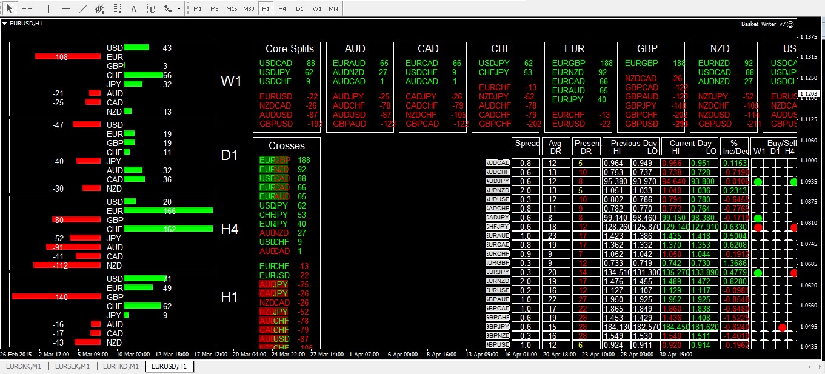Switch chart to M1 timeframe
Screen dimensions: 825x374
pos(198,8)
